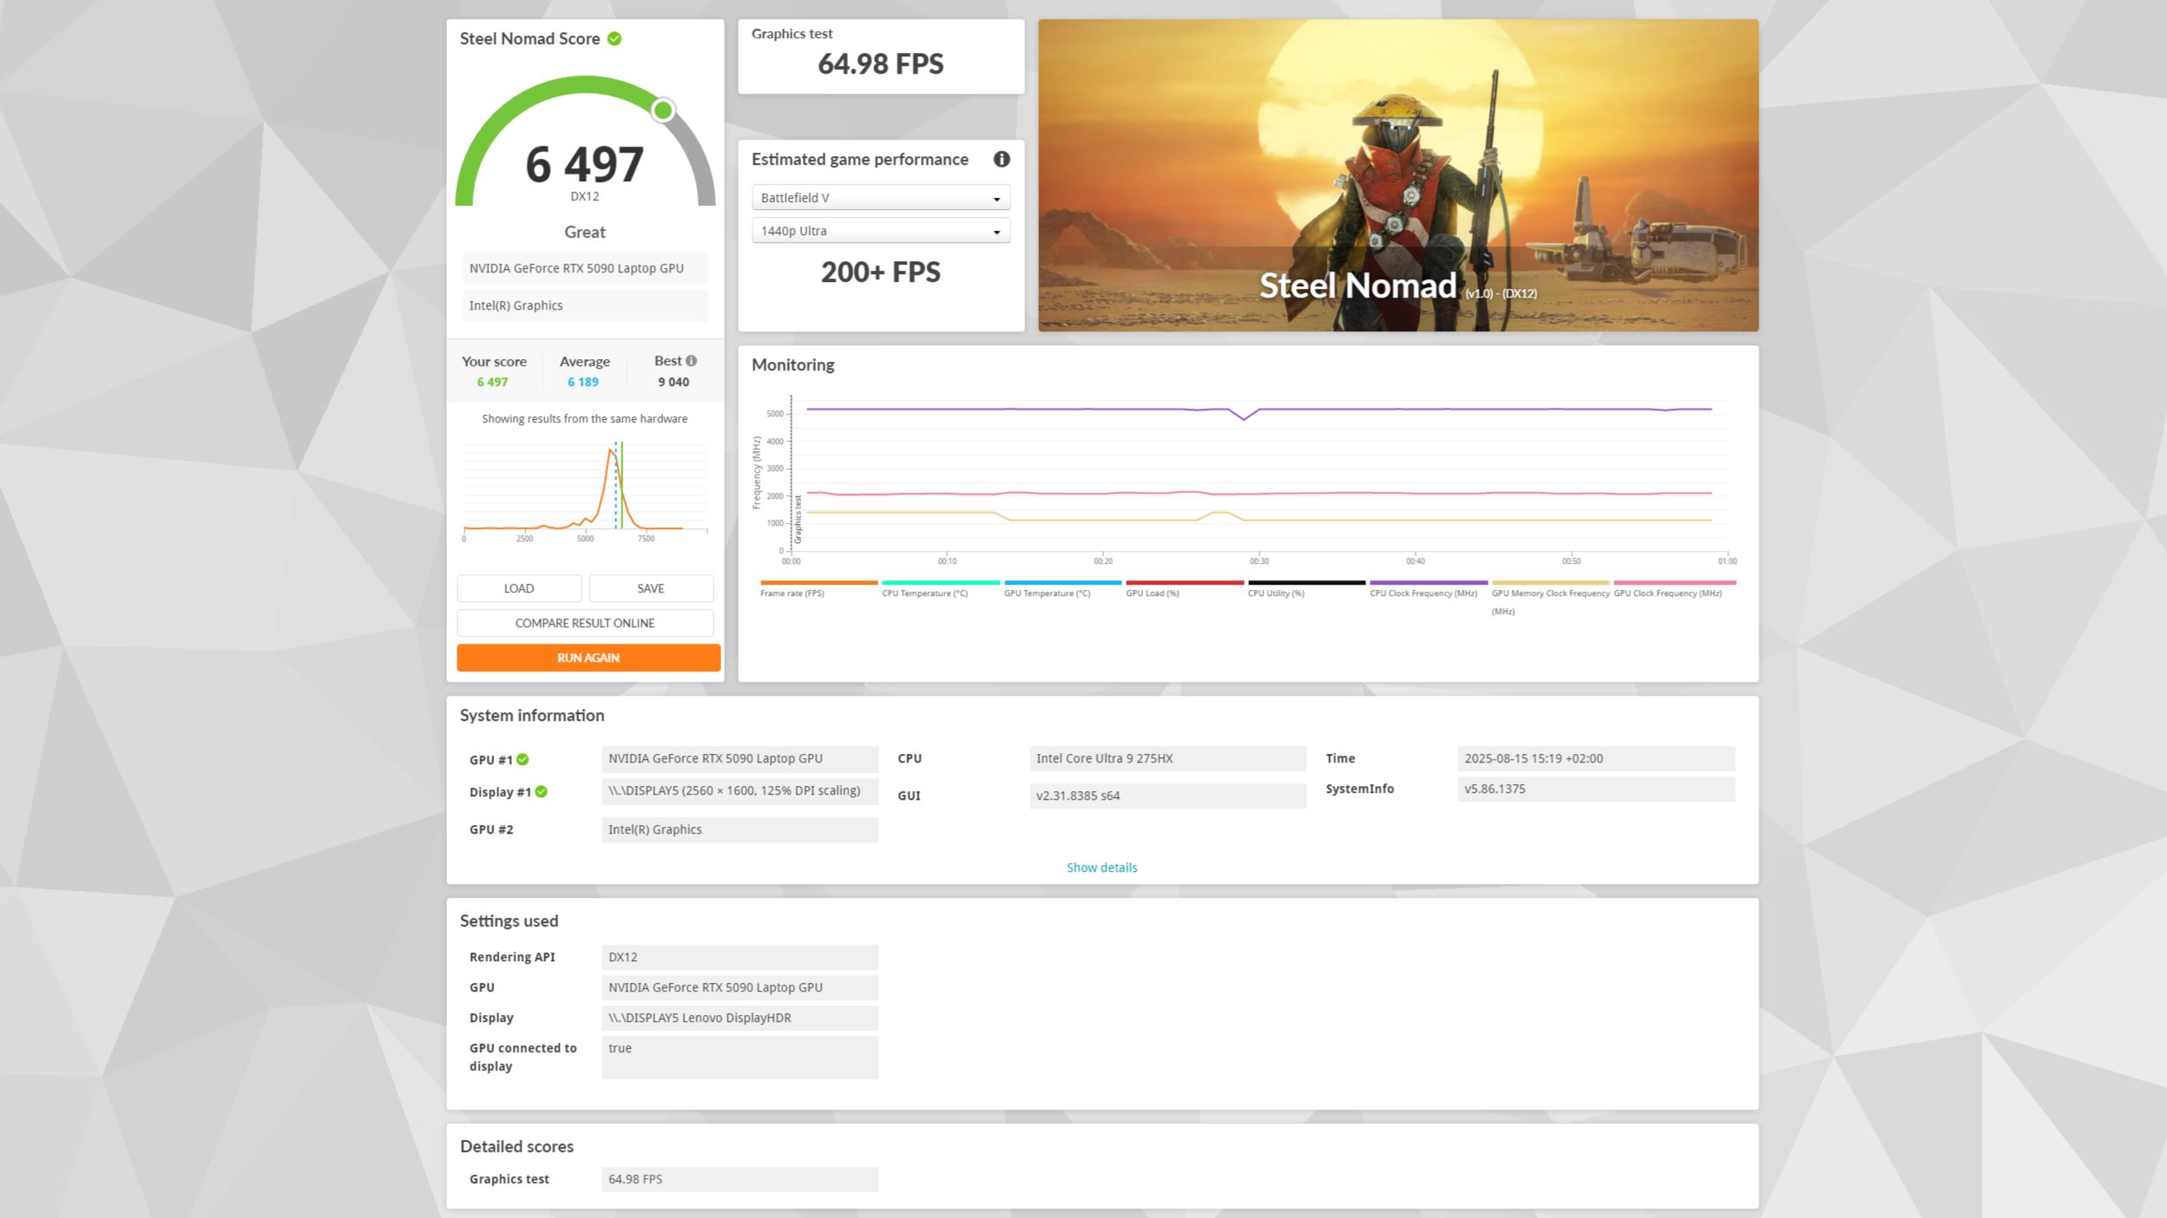Viewport: 2167px width, 1218px height.
Task: Open the Estimated game performance info icon
Action: click(x=1001, y=159)
